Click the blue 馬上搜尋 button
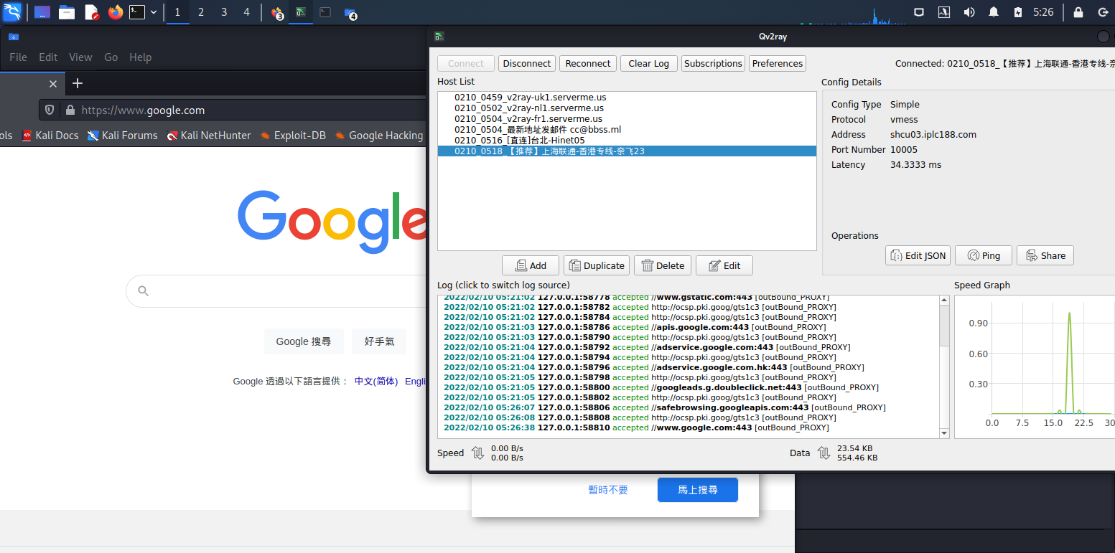1115x553 pixels. pyautogui.click(x=698, y=490)
